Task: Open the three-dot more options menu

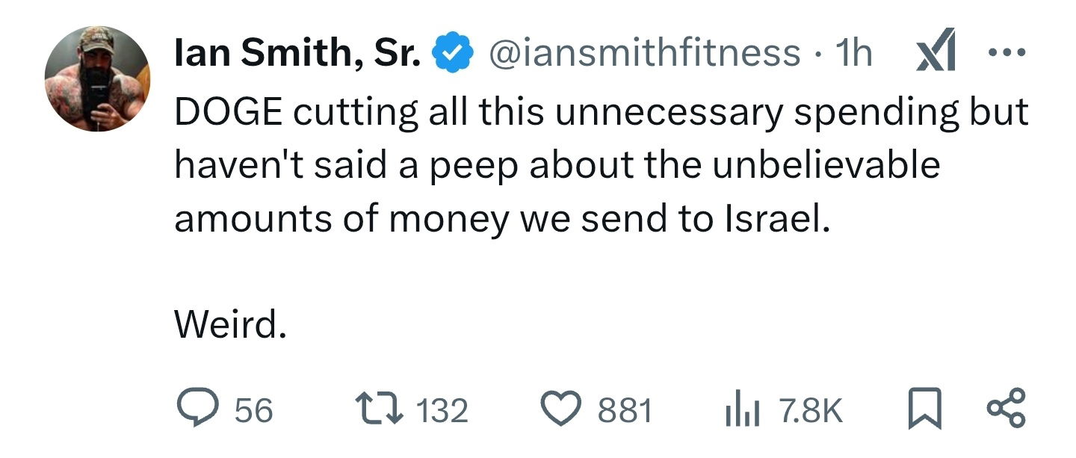Action: (x=1008, y=53)
